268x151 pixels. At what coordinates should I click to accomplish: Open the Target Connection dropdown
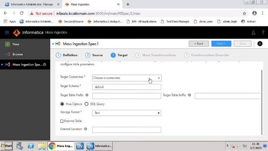tap(126, 78)
